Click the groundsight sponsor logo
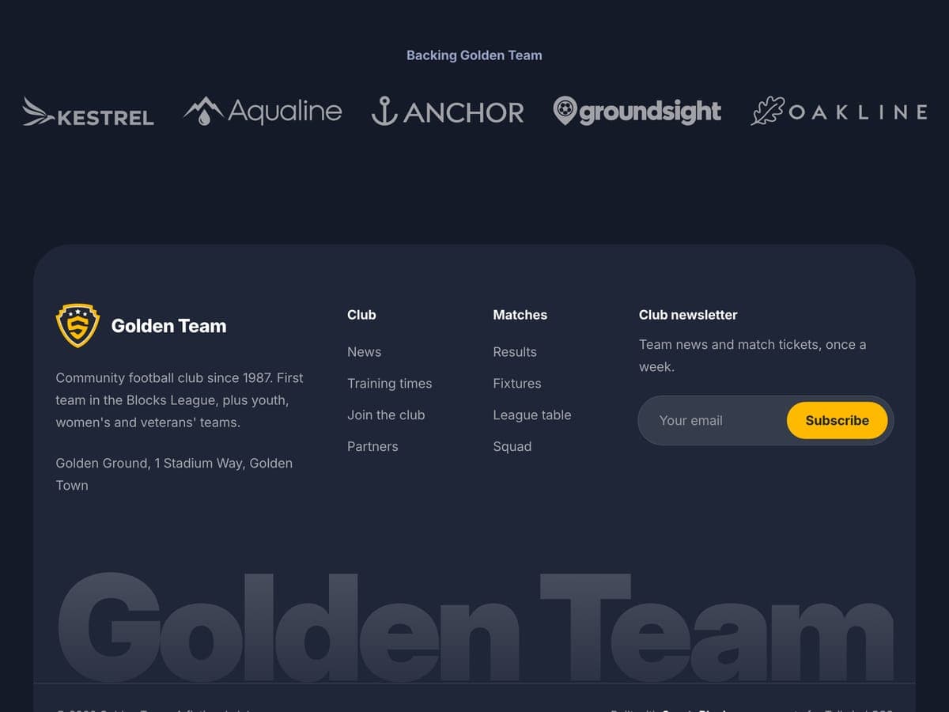The width and height of the screenshot is (949, 712). 637,112
